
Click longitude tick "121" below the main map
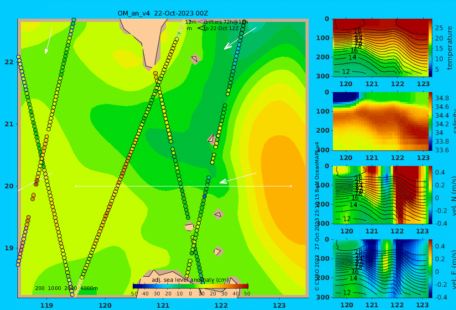163,305
